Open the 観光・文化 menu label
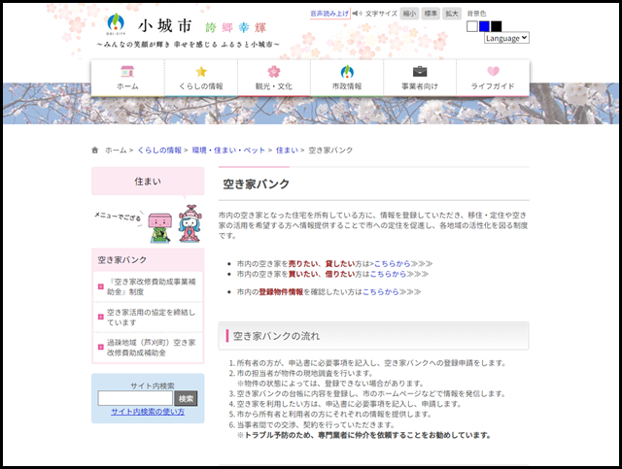 [x=274, y=86]
